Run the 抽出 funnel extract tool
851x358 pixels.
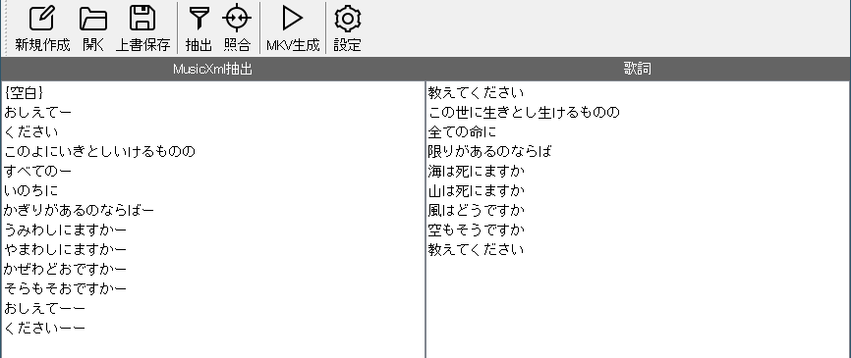(199, 27)
